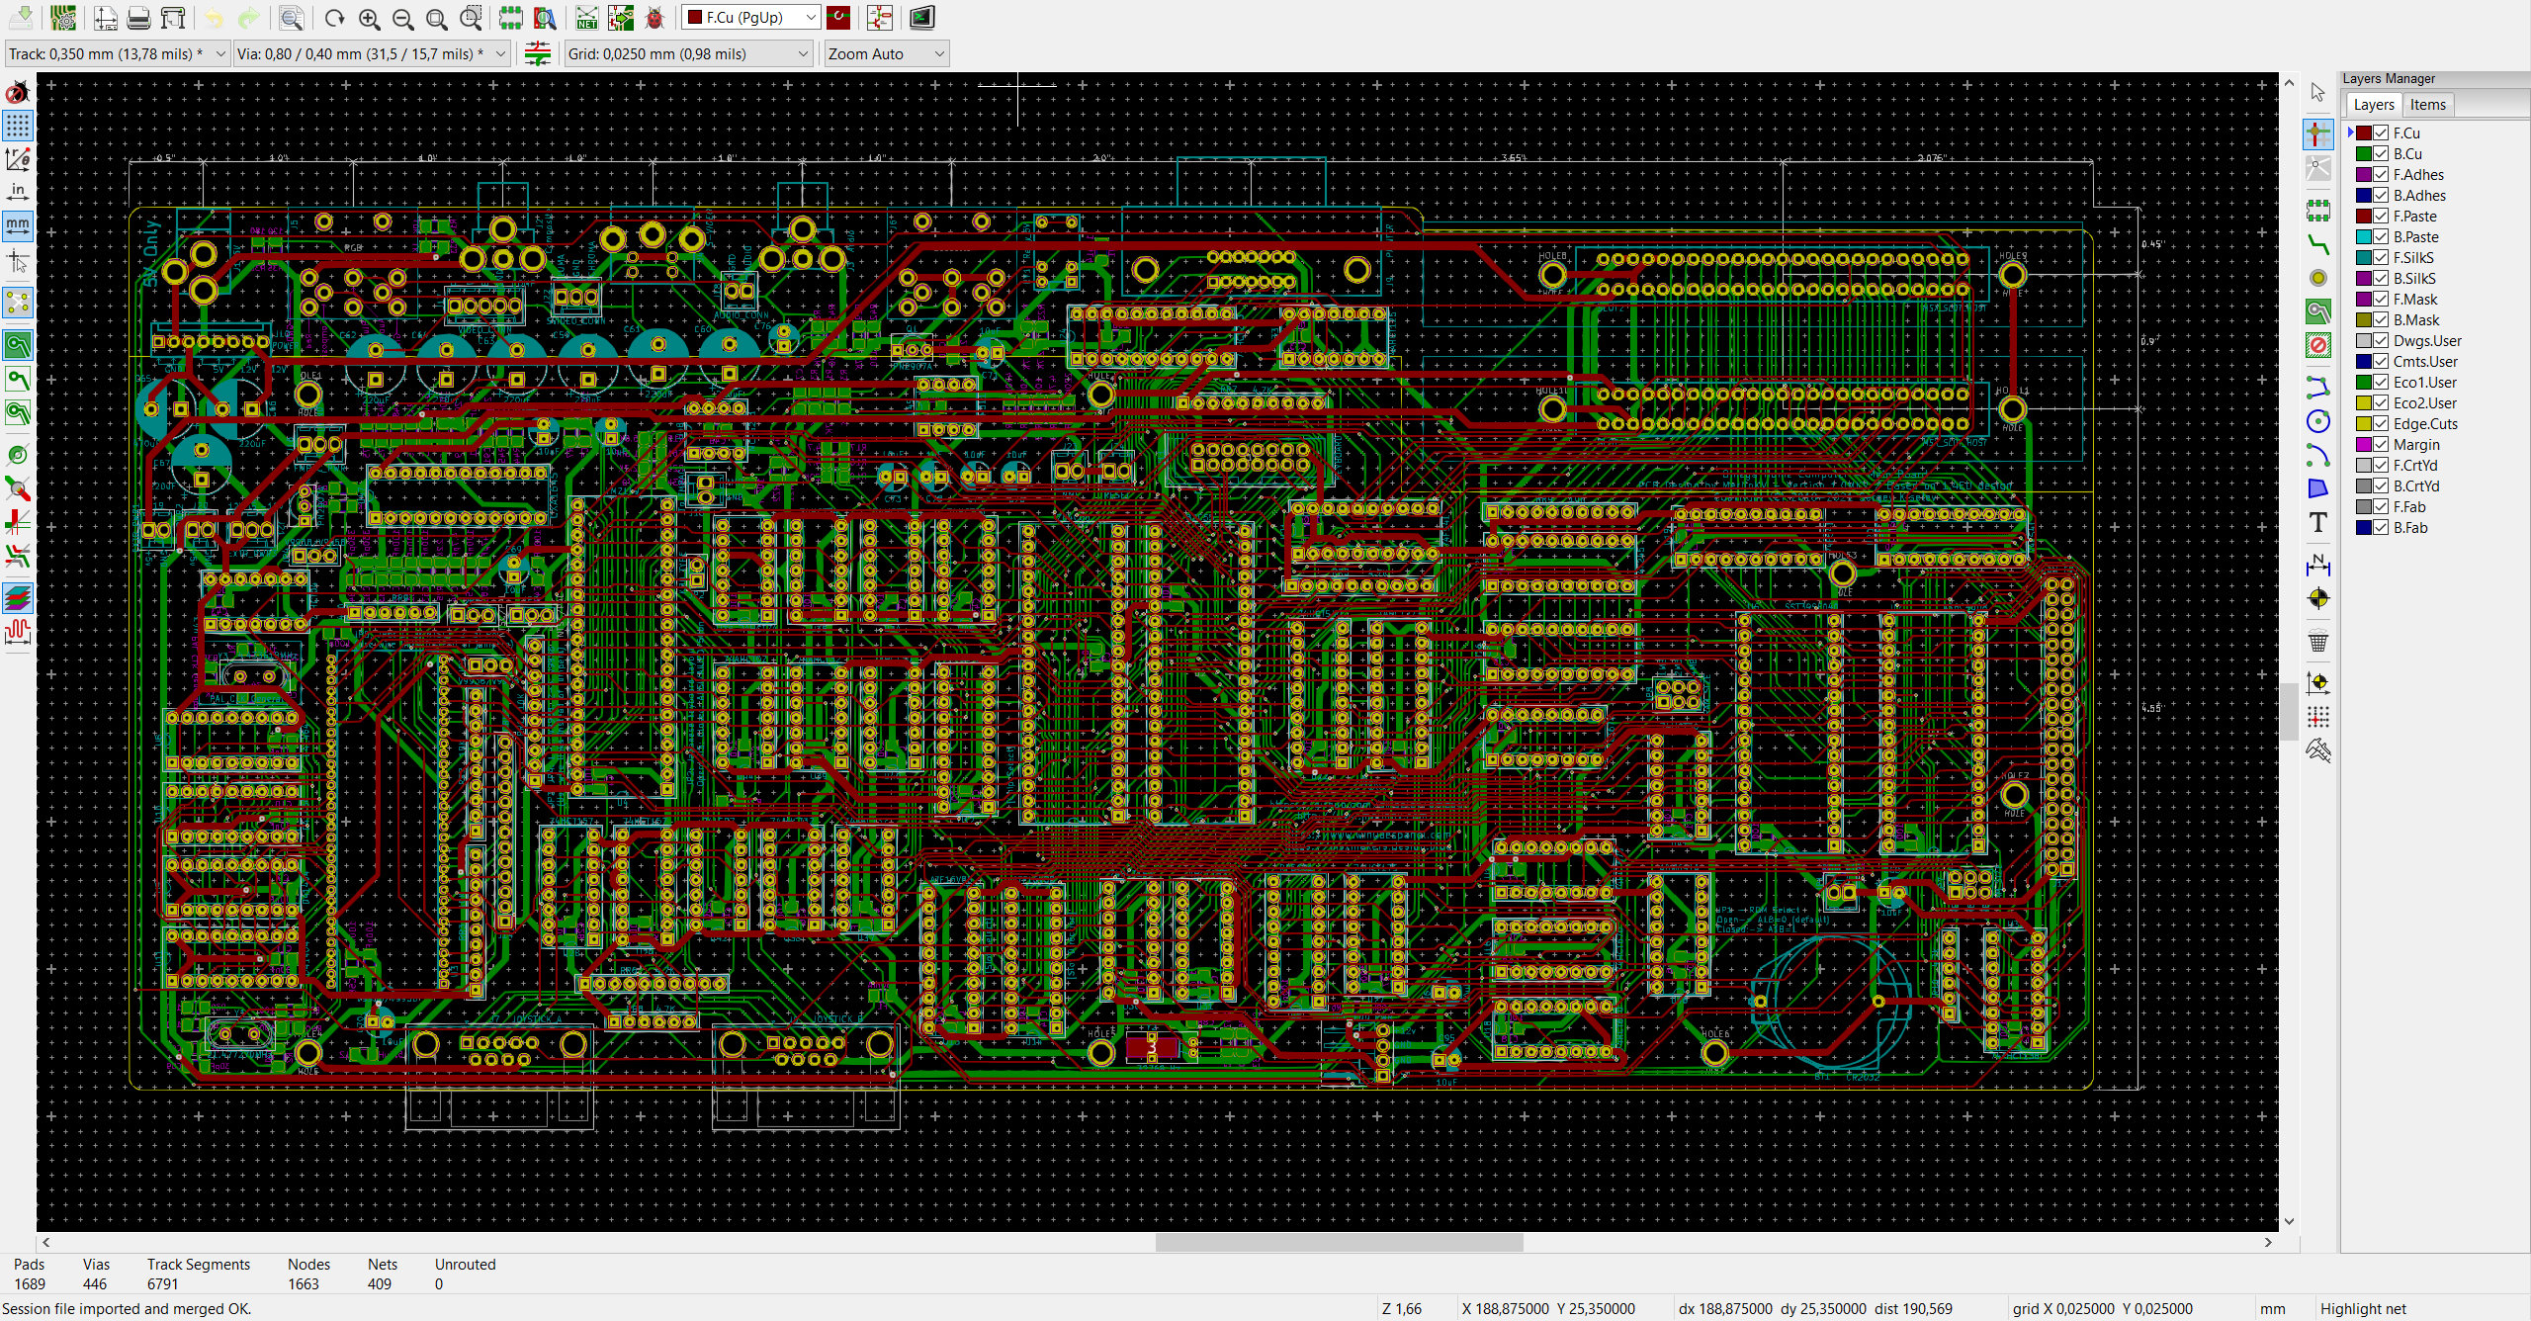2531x1321 pixels.
Task: Toggle the F.SilkS layer checkbox
Action: click(2381, 257)
